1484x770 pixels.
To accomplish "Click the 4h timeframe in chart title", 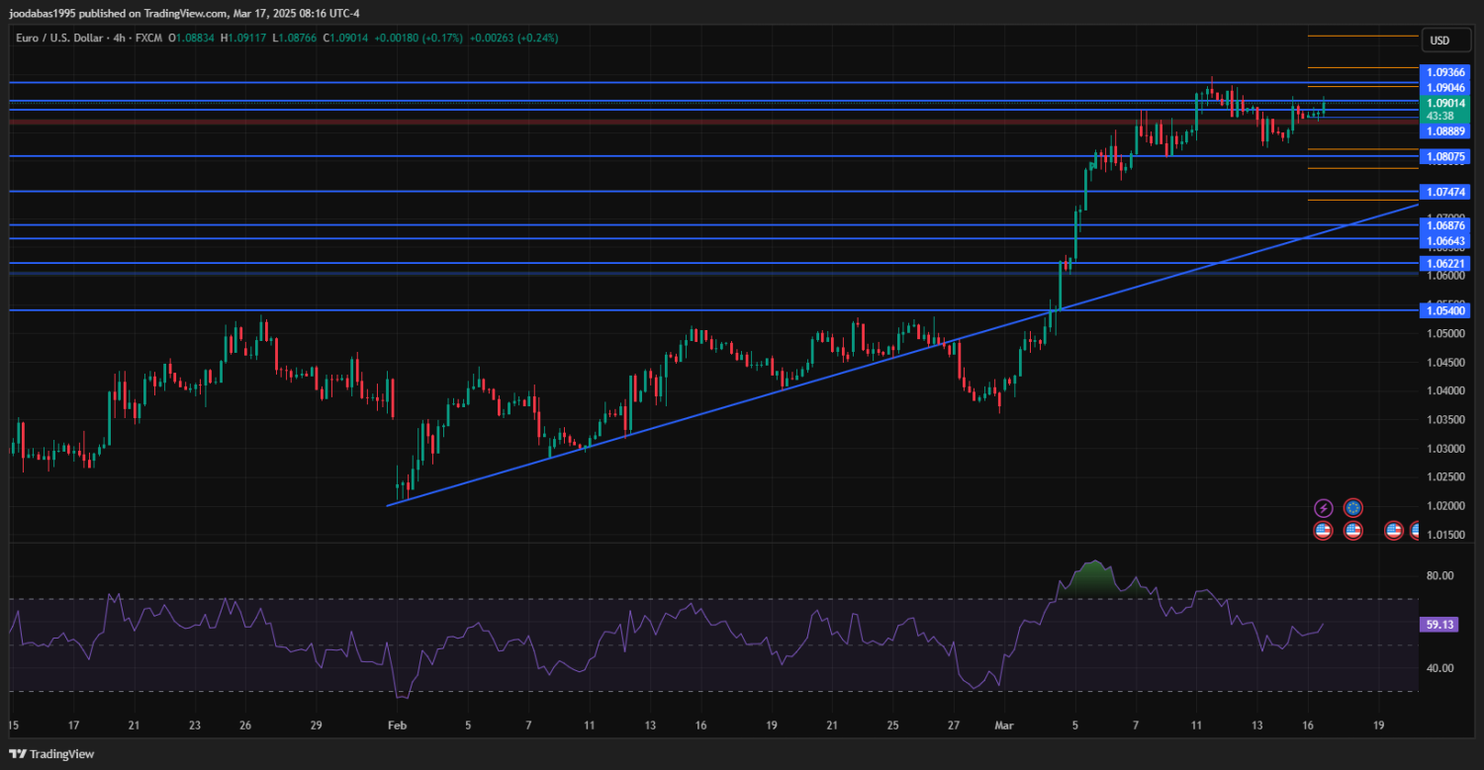I will 118,38.
